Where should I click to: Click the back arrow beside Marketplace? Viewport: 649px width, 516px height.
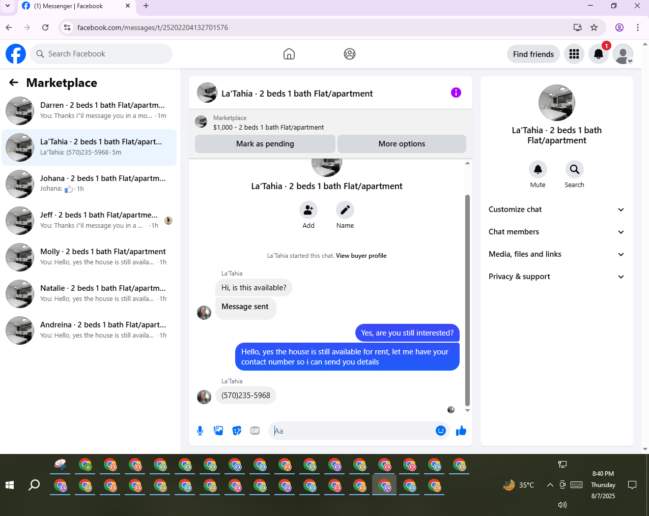pos(14,82)
